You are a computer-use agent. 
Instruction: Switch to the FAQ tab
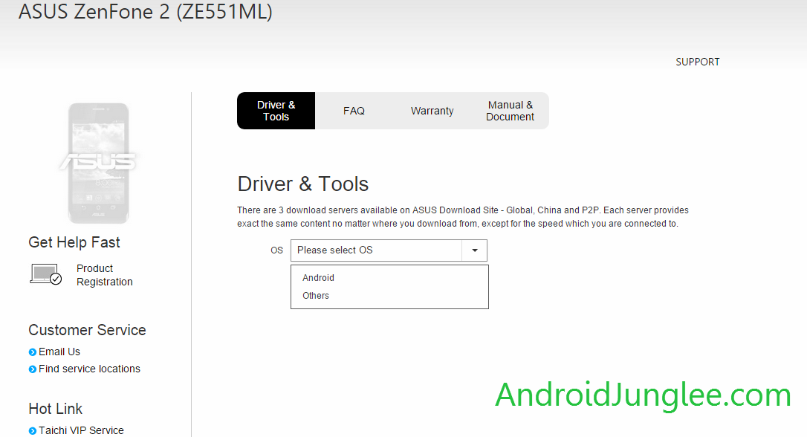pos(354,111)
